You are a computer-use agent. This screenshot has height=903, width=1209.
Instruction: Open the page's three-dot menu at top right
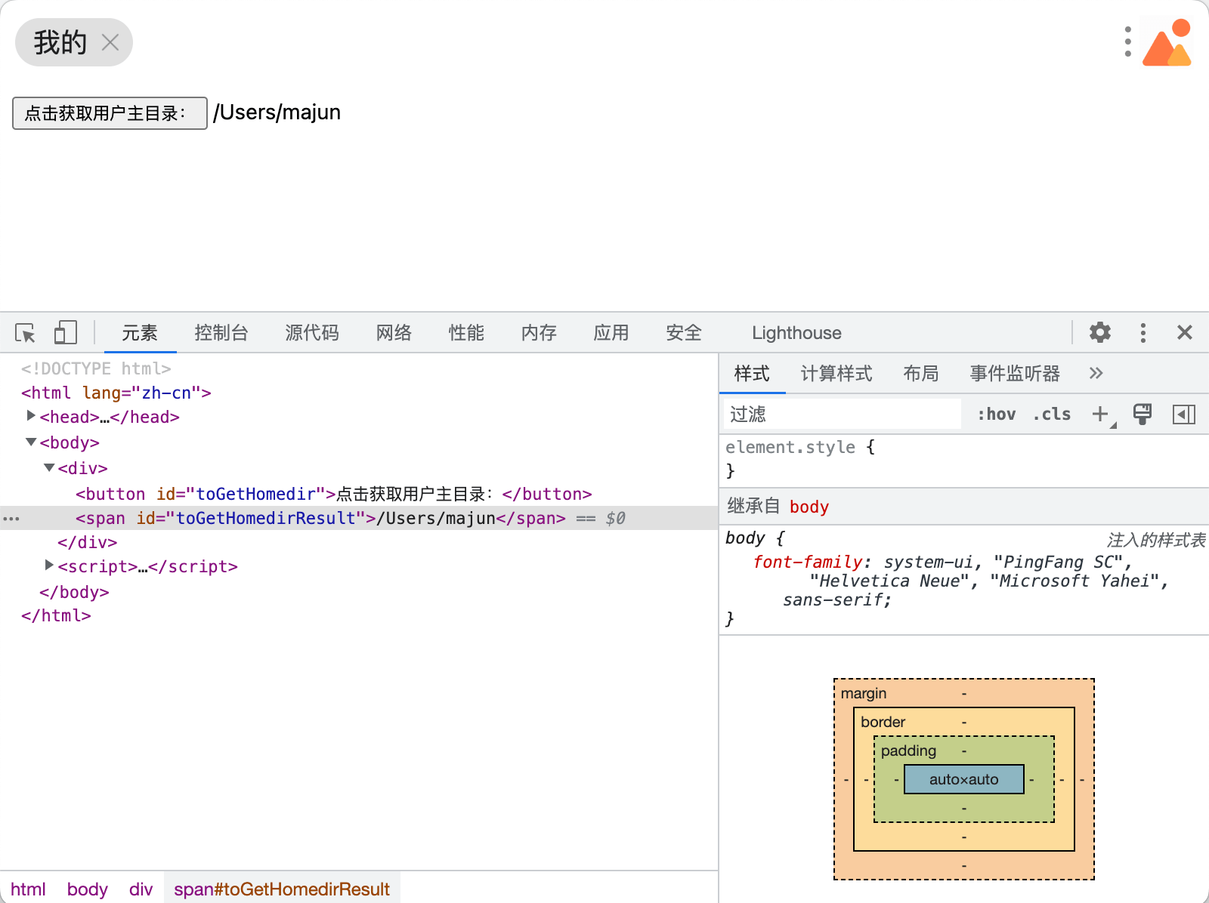[x=1127, y=42]
